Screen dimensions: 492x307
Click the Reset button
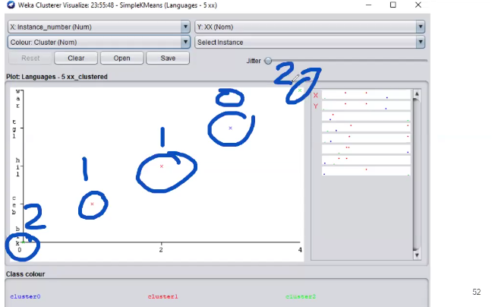[30, 58]
